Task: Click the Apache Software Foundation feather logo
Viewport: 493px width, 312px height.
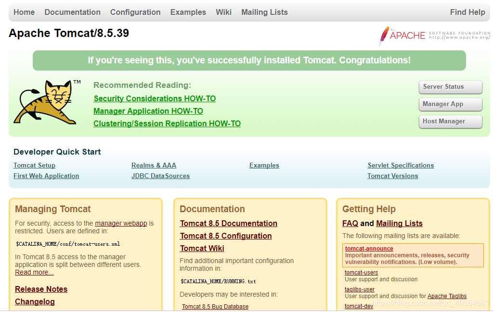Action: 435,36
